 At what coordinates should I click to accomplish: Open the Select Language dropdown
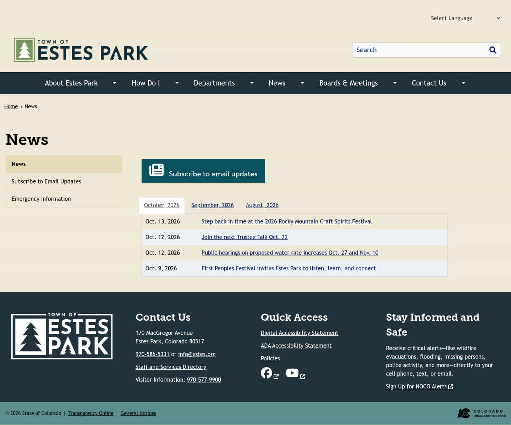click(x=465, y=18)
